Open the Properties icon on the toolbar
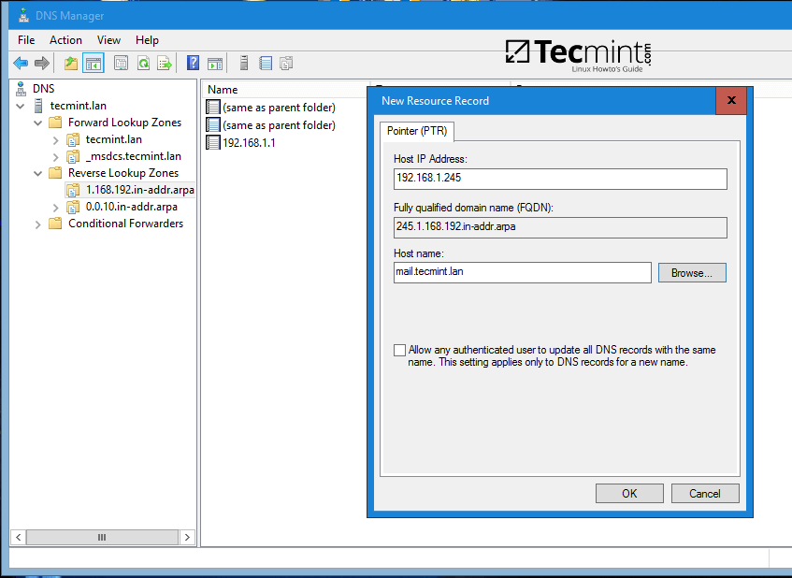Image resolution: width=792 pixels, height=578 pixels. 121,63
